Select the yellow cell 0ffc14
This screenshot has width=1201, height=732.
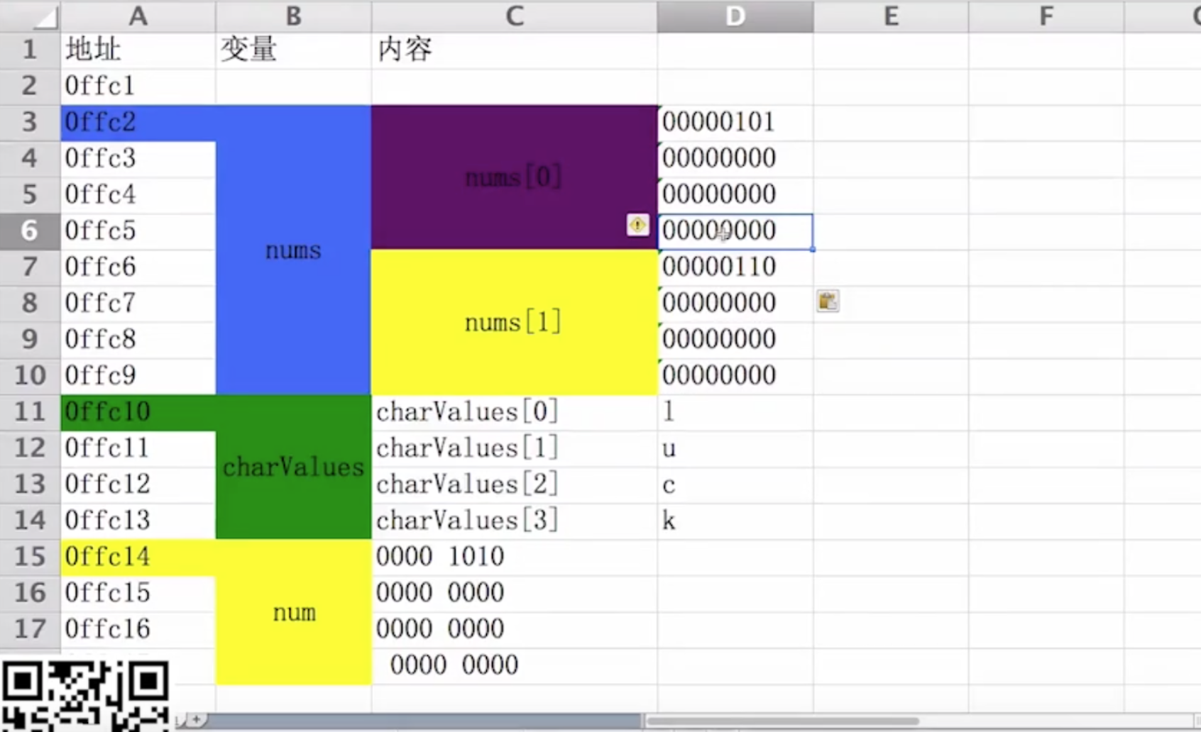[138, 557]
